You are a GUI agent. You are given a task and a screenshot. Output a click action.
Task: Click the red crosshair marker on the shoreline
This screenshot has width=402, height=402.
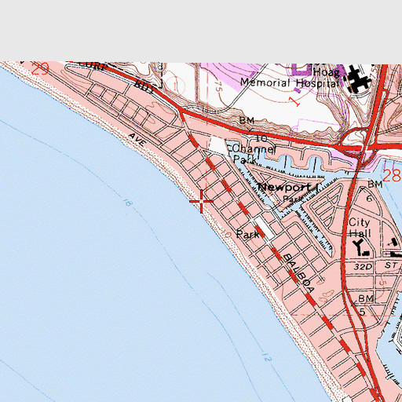coord(201,201)
